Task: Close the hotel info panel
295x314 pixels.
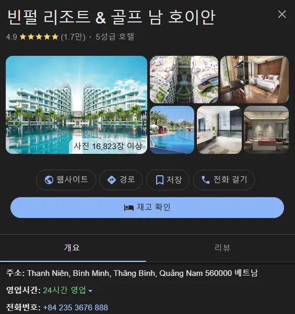Action: click(x=282, y=14)
